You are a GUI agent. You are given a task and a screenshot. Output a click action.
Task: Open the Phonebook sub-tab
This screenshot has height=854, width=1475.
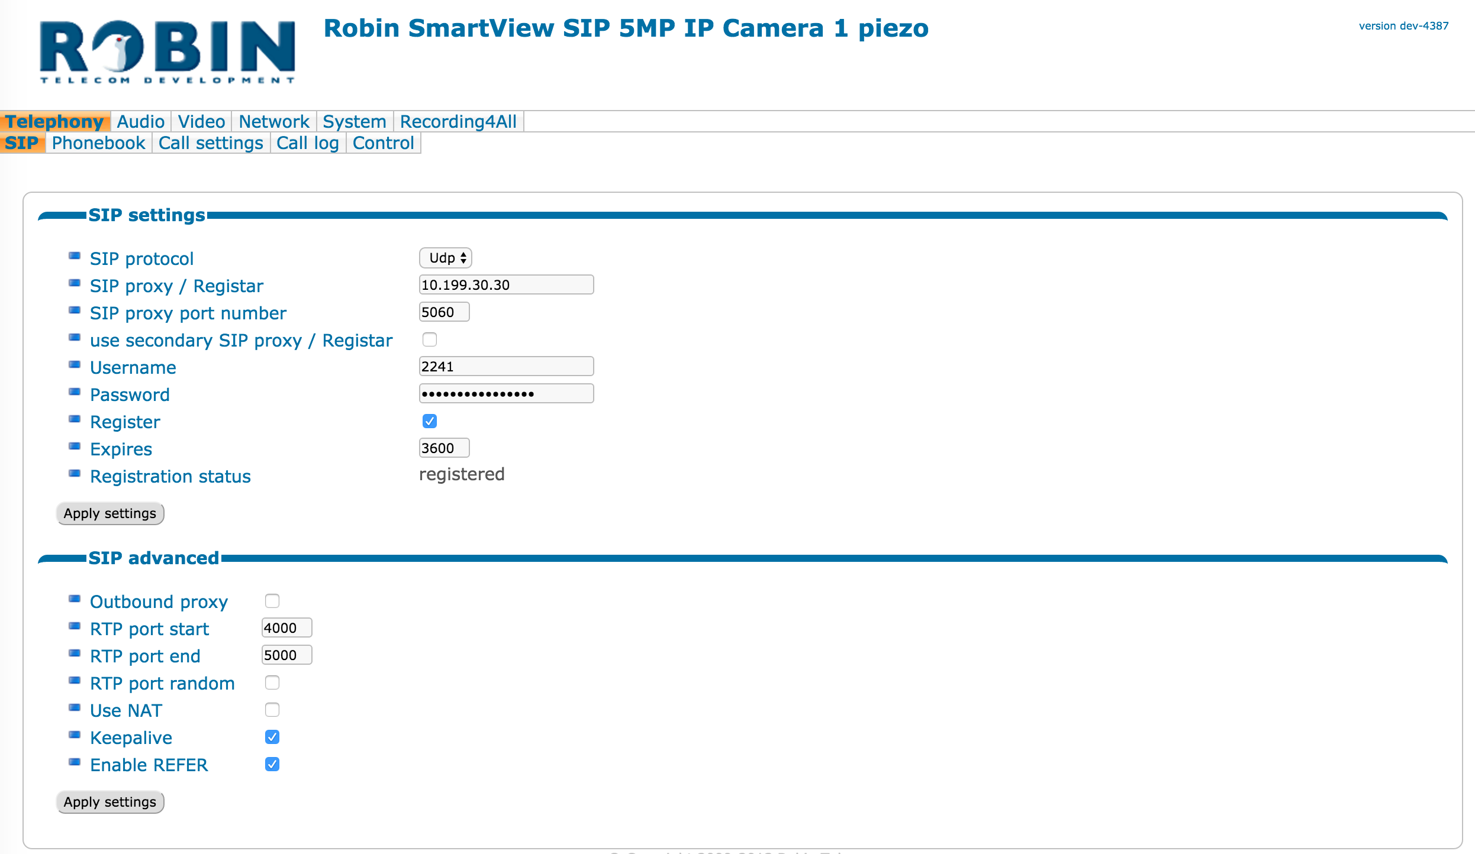pos(98,143)
